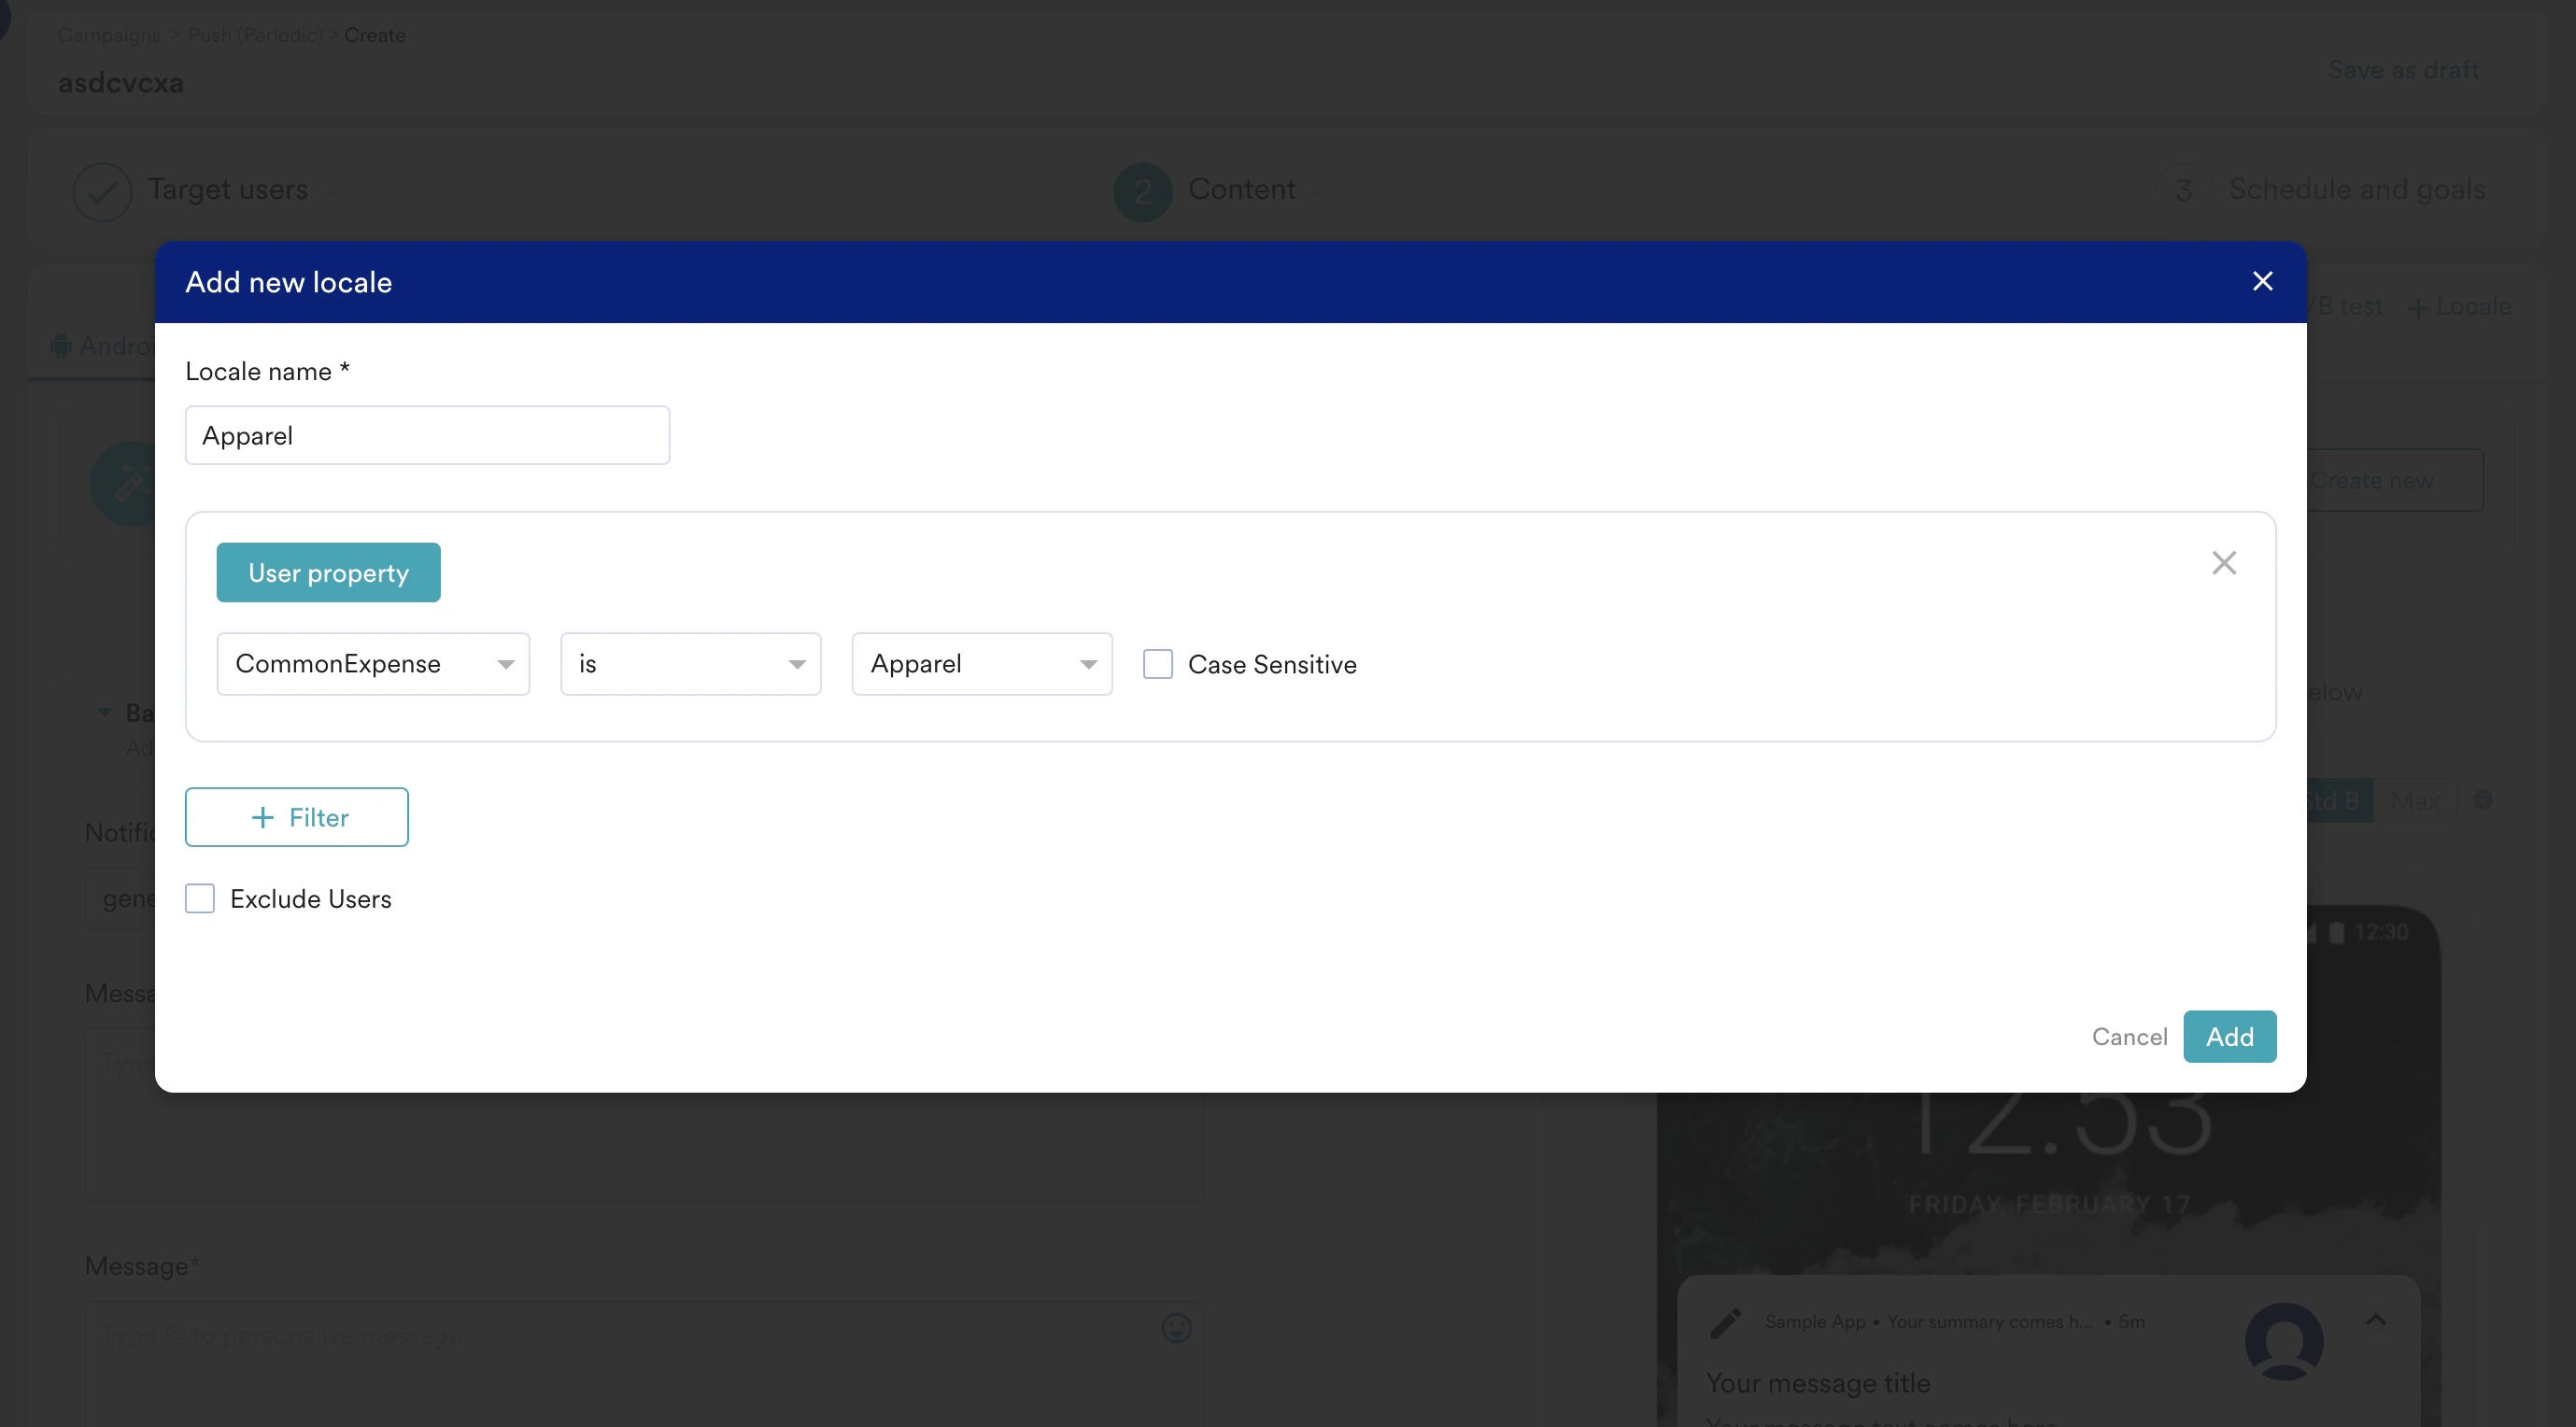
Task: Select the Content step number icon
Action: [1142, 191]
